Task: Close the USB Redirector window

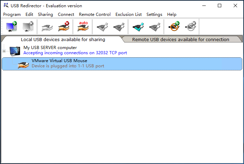Action: pyautogui.click(x=235, y=6)
